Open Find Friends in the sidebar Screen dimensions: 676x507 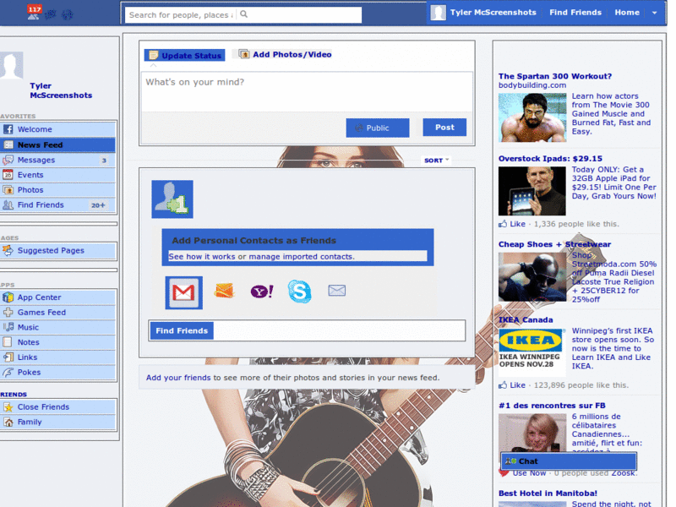point(57,205)
